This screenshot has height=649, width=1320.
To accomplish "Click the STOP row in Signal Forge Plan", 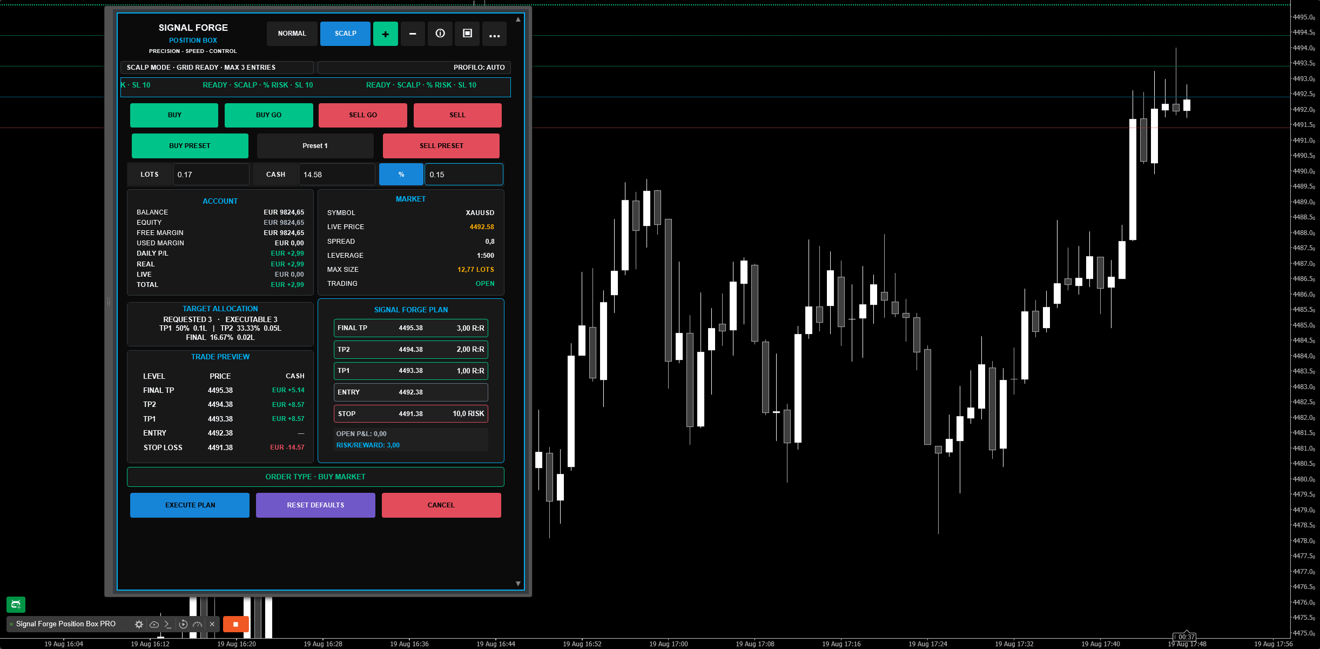I will 411,414.
